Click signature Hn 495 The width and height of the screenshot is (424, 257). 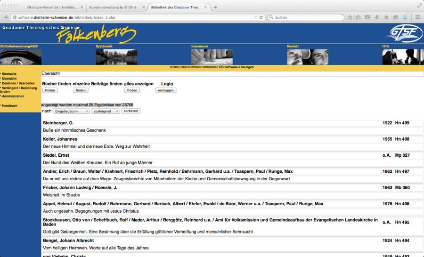(x=402, y=223)
